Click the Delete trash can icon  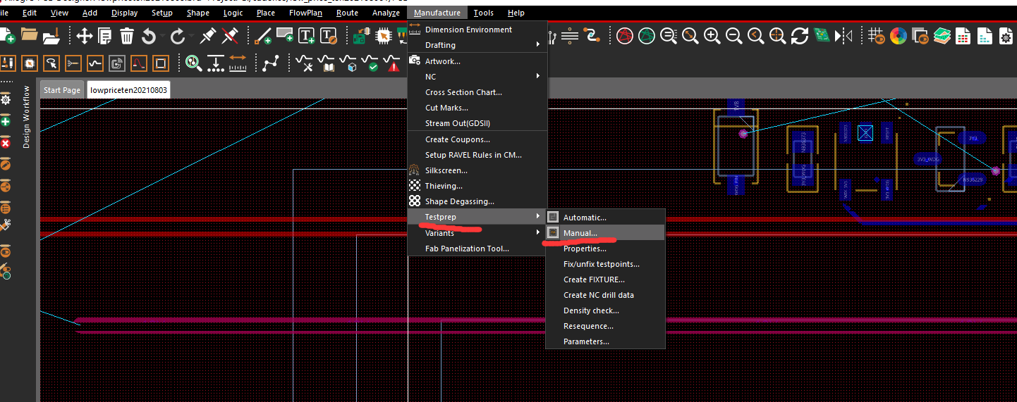(x=127, y=36)
